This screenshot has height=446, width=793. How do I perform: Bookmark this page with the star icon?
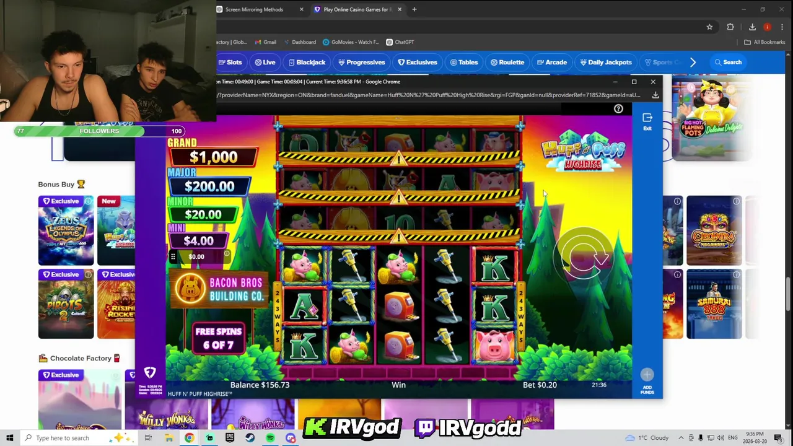coord(709,27)
